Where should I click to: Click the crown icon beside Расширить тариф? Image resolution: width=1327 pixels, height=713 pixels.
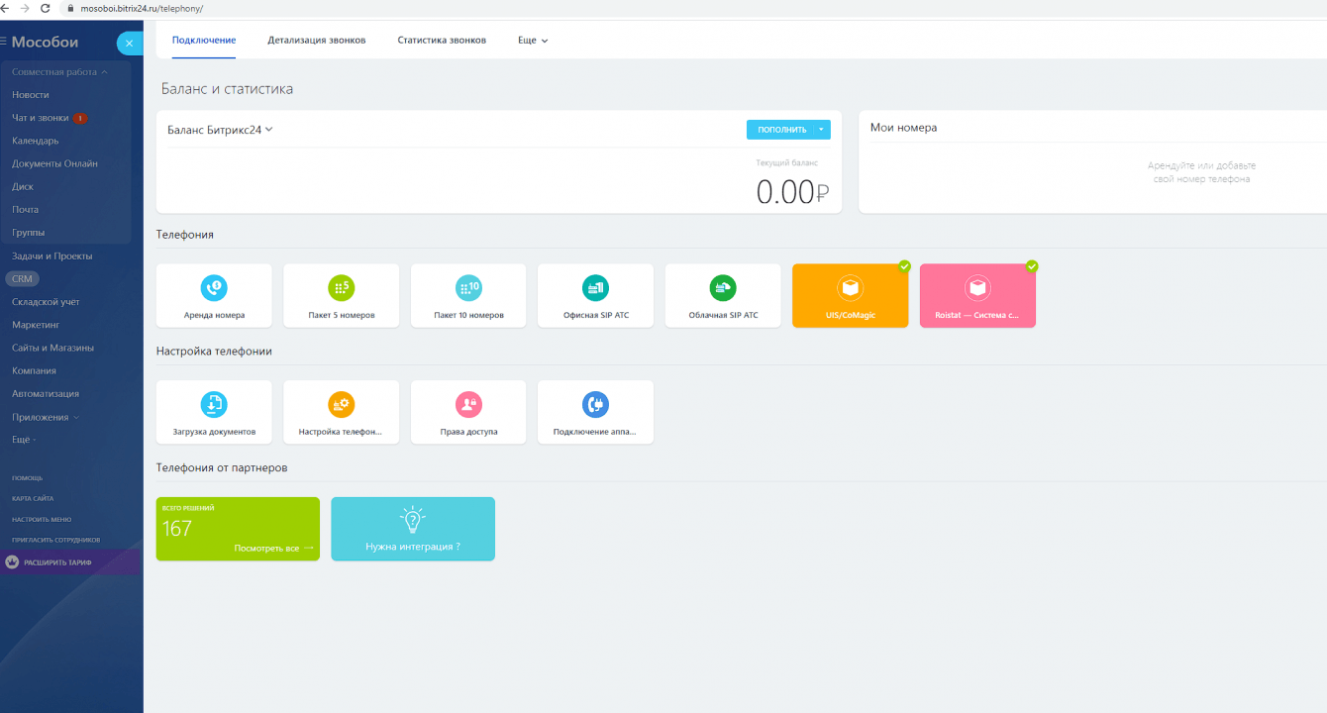12,561
